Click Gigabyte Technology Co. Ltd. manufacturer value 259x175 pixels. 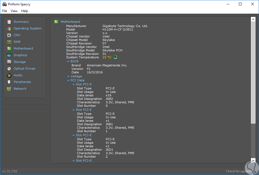point(125,26)
